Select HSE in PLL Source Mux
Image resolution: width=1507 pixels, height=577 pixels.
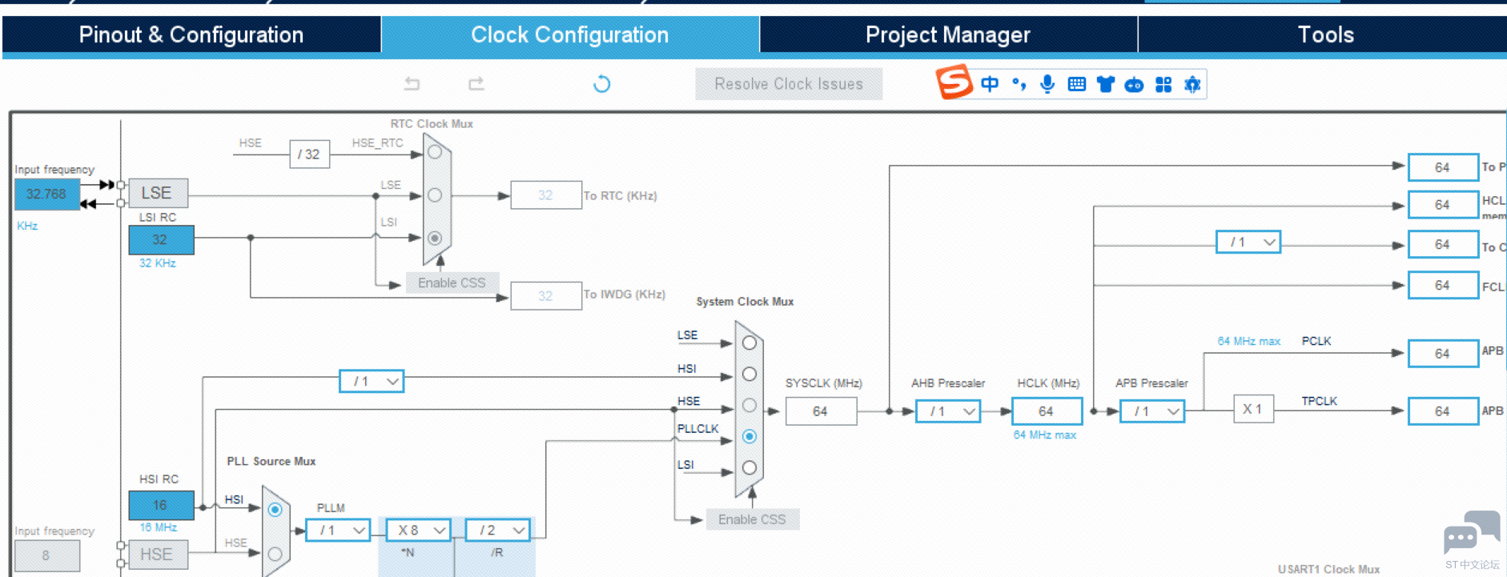(275, 554)
